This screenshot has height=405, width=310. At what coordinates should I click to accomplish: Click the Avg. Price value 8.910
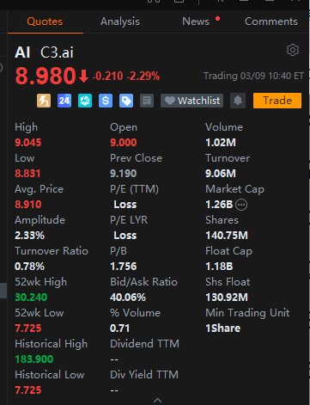pyautogui.click(x=28, y=205)
